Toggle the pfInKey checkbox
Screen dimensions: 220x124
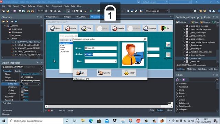(22, 90)
